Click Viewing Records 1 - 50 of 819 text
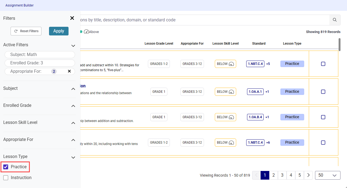 click(225, 175)
